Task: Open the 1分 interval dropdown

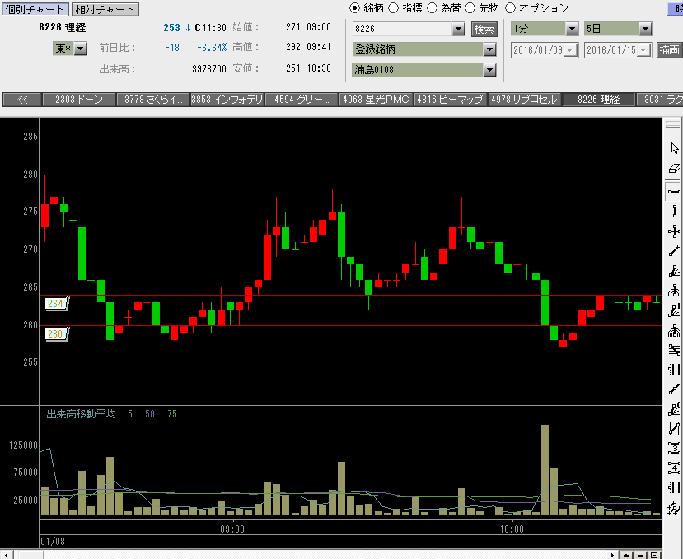Action: click(572, 29)
